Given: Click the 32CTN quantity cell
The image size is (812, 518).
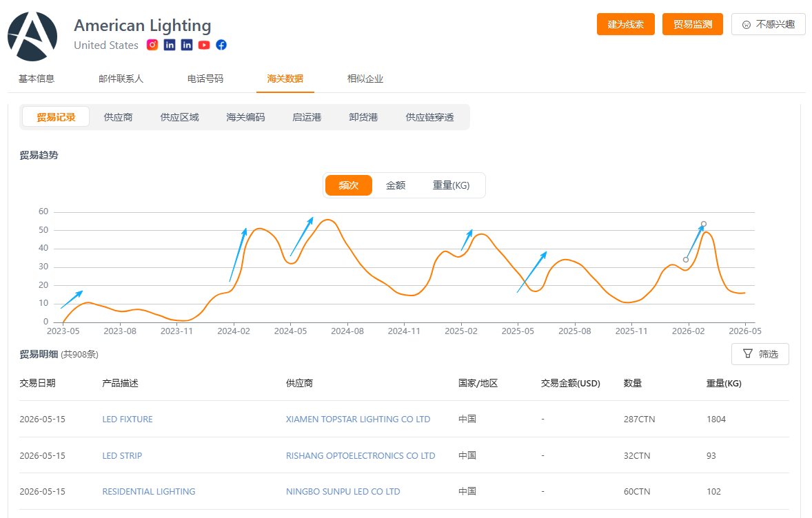Looking at the screenshot, I should pyautogui.click(x=636, y=456).
